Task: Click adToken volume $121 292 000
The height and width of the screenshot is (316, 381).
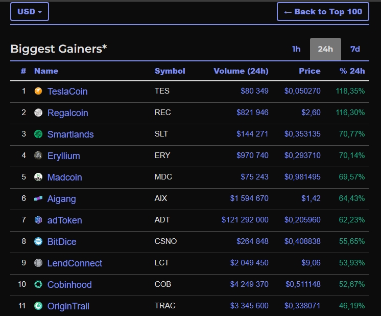Action: 245,220
